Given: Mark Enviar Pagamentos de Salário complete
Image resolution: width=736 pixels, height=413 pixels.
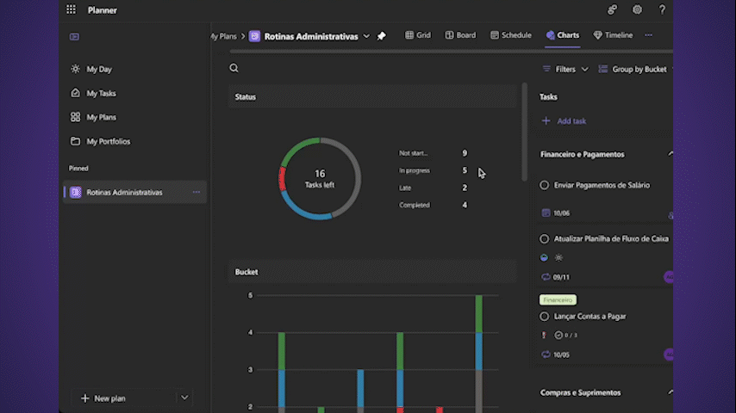Looking at the screenshot, I should point(545,185).
